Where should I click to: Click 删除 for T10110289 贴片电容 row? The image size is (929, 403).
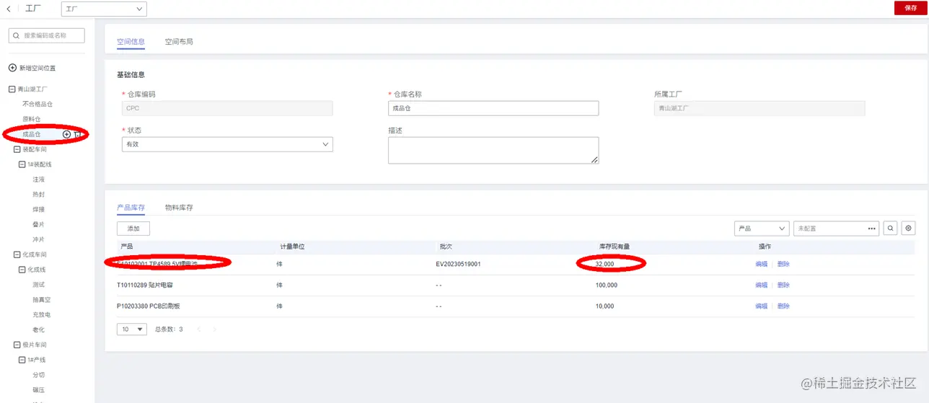tap(783, 285)
